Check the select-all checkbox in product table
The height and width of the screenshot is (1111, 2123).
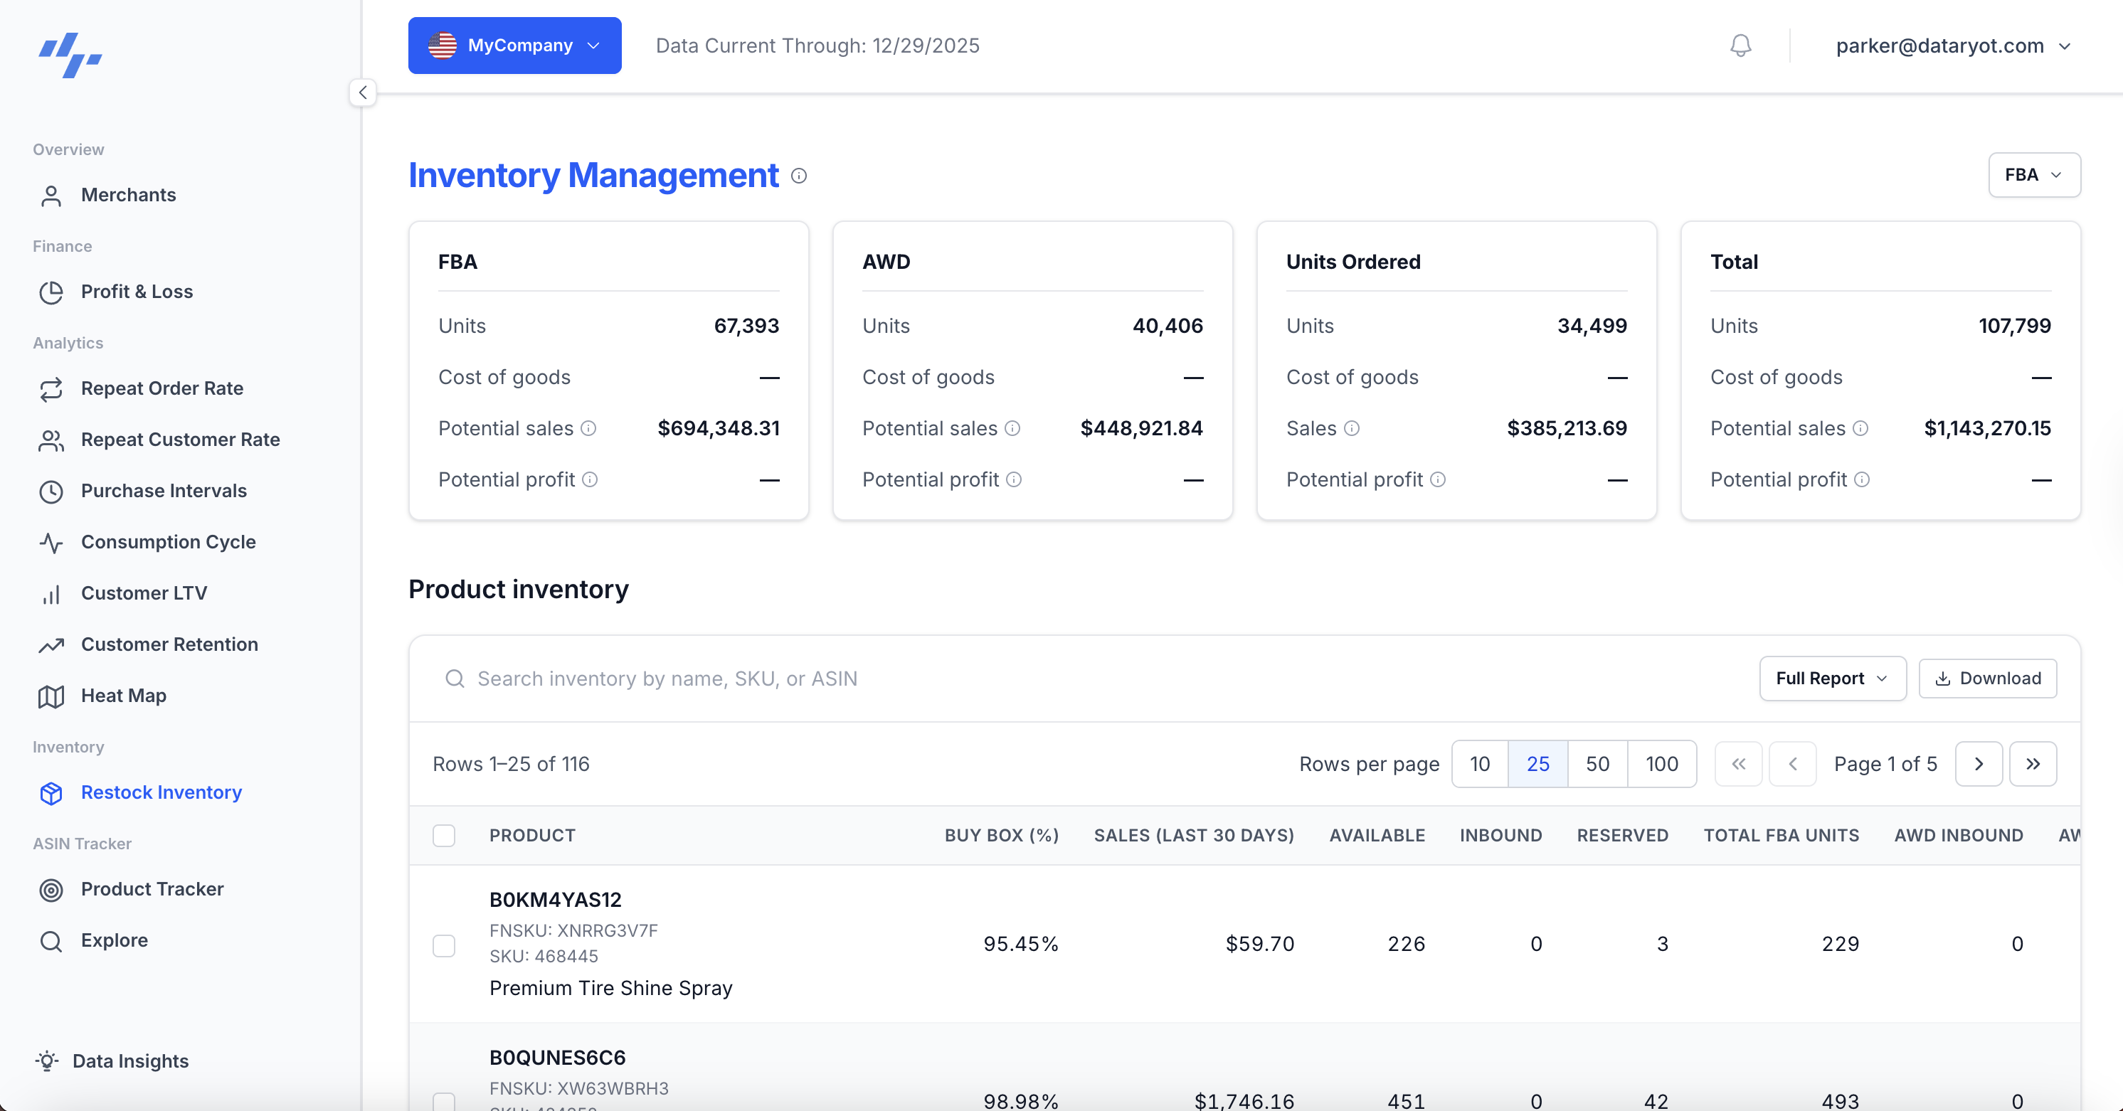[x=444, y=835]
